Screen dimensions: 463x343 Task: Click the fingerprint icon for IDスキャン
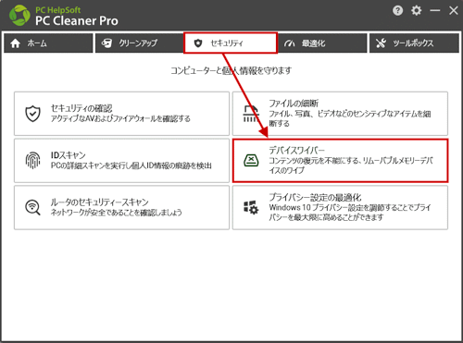click(x=32, y=160)
